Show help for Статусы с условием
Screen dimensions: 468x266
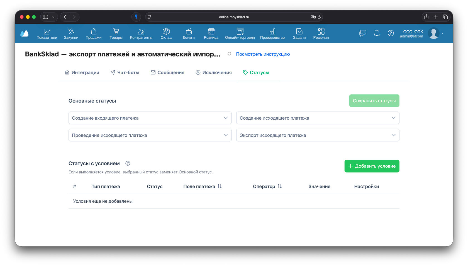[x=128, y=163]
